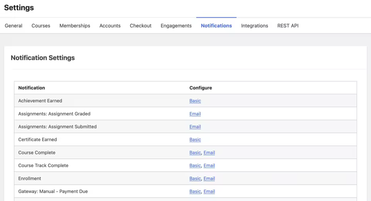This screenshot has width=371, height=201.
Task: Open the Accounts settings tab
Action: coord(110,26)
